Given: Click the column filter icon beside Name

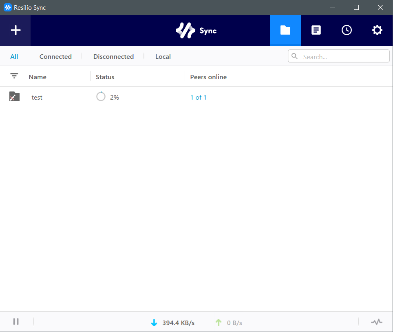Looking at the screenshot, I should point(14,76).
